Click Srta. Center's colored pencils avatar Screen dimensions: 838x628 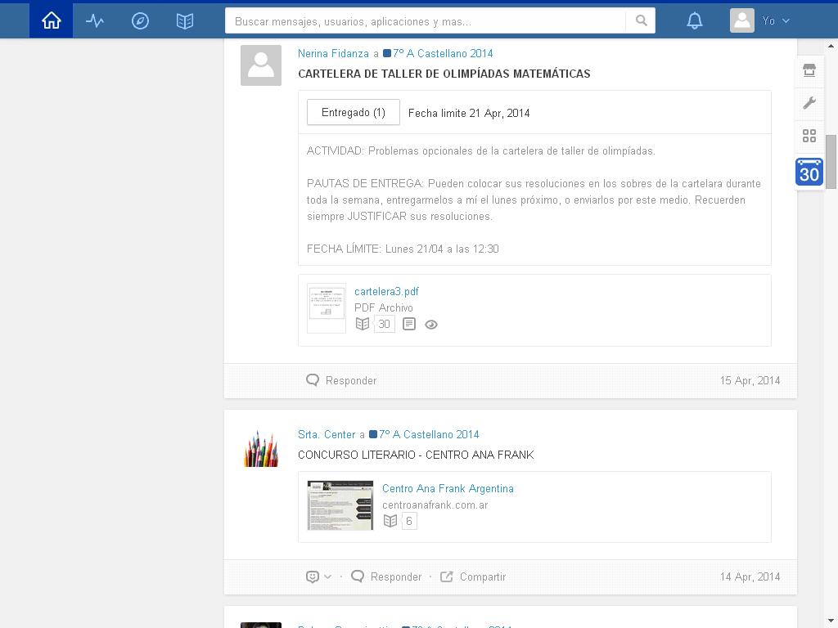pyautogui.click(x=261, y=449)
